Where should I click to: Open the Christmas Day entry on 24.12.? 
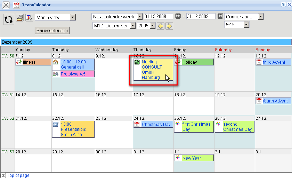tap(153, 124)
